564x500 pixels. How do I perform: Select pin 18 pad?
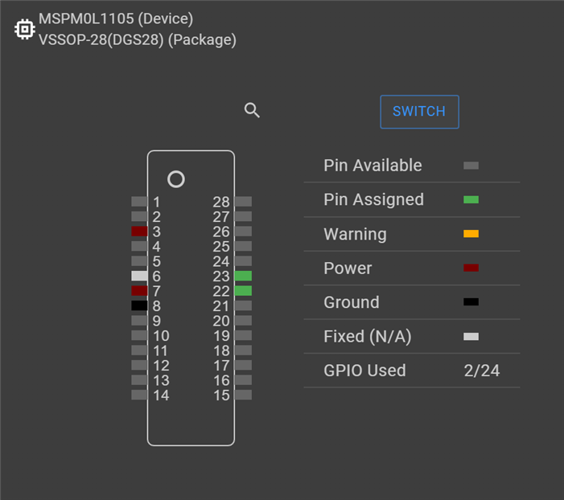click(243, 350)
